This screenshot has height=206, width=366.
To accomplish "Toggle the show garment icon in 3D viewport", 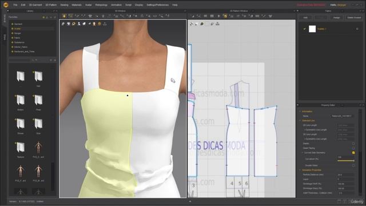I will (x=63, y=24).
